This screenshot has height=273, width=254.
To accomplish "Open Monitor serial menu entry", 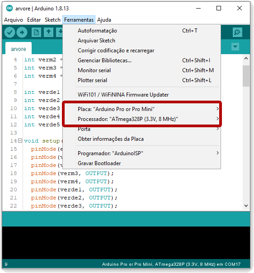I will point(141,70).
